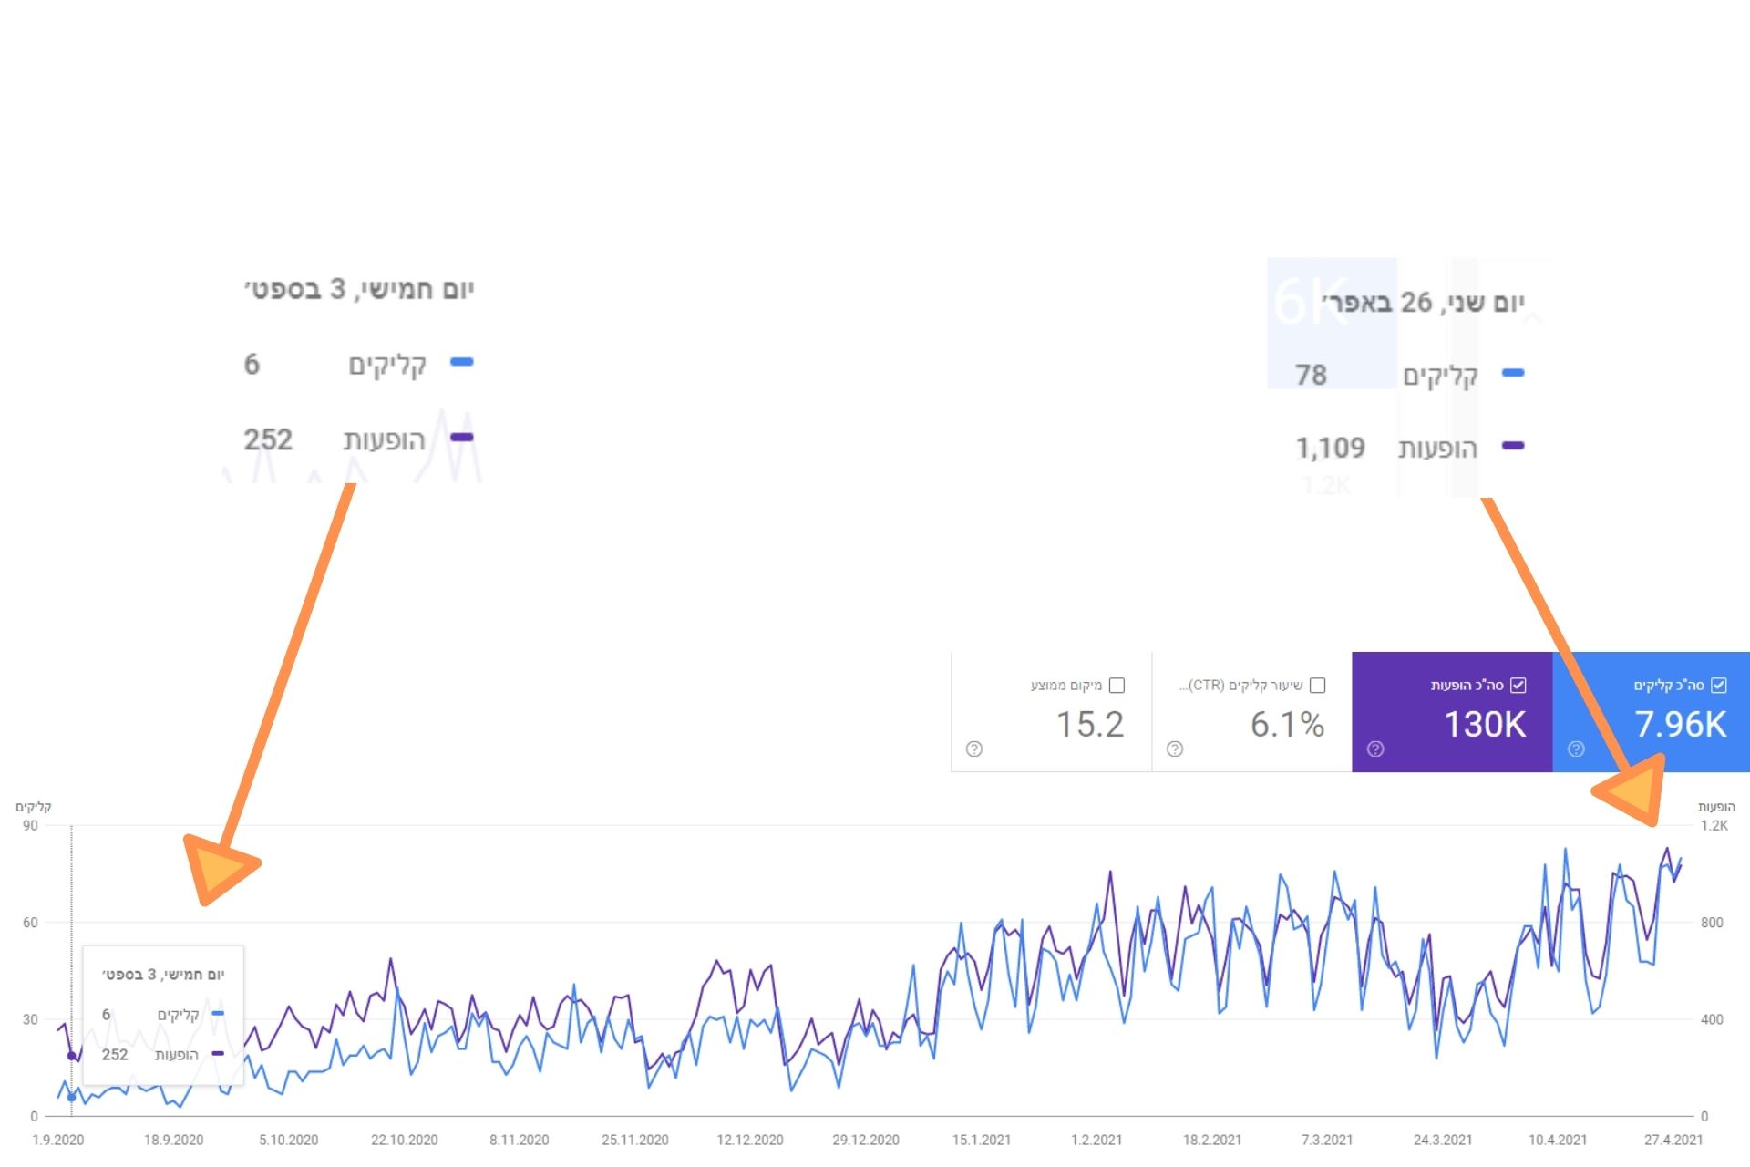The image size is (1750, 1167).
Task: Click the 12.12.2020 date label on chart axis
Action: [x=750, y=1140]
